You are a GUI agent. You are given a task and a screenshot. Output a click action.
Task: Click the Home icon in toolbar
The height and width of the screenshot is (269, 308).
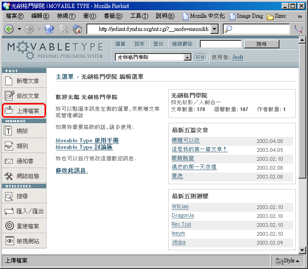tap(77, 29)
